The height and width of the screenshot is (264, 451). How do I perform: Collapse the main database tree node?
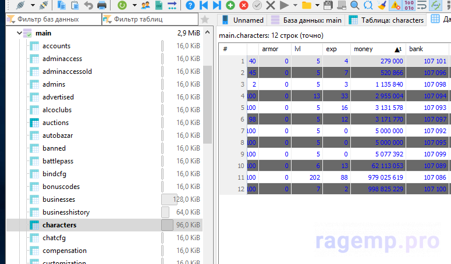[20, 33]
